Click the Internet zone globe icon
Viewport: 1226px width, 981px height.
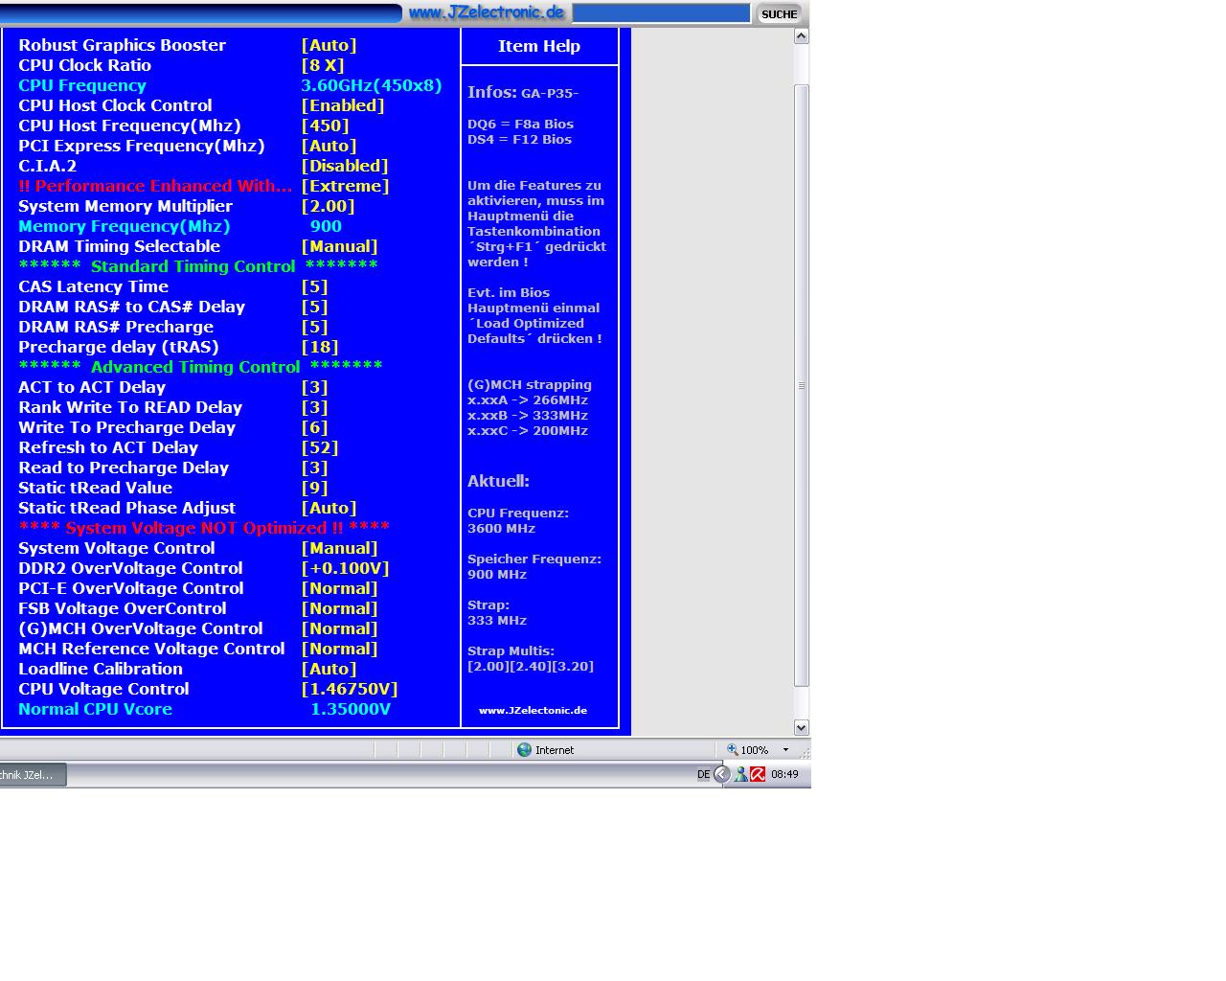(x=524, y=750)
